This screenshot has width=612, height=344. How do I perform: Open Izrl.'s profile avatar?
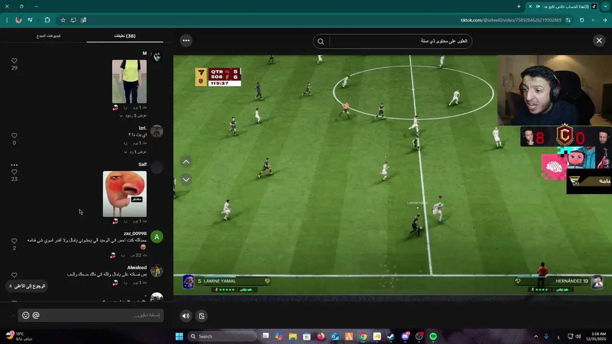[x=156, y=131]
